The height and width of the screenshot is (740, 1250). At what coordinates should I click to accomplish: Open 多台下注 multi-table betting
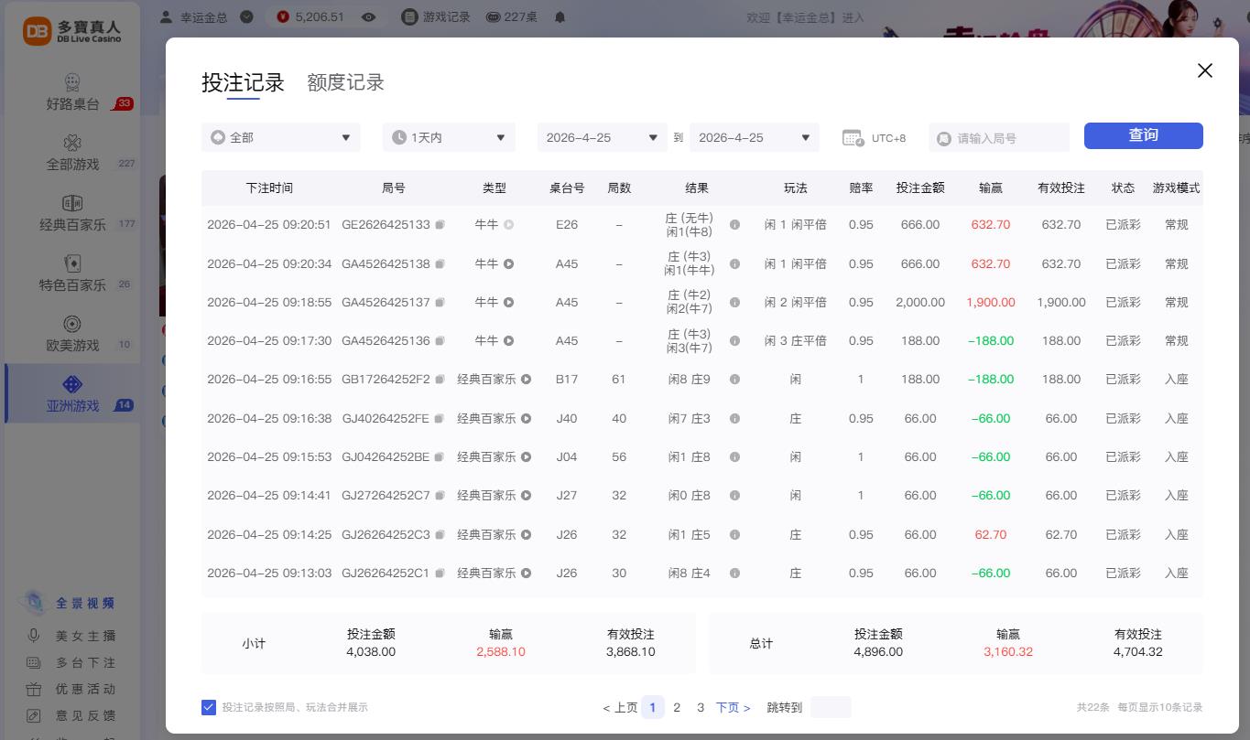coord(71,662)
